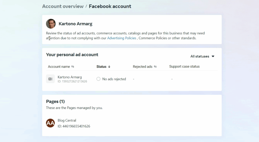
Task: Click Kartono Armarg's profile photo
Action: pyautogui.click(x=51, y=24)
